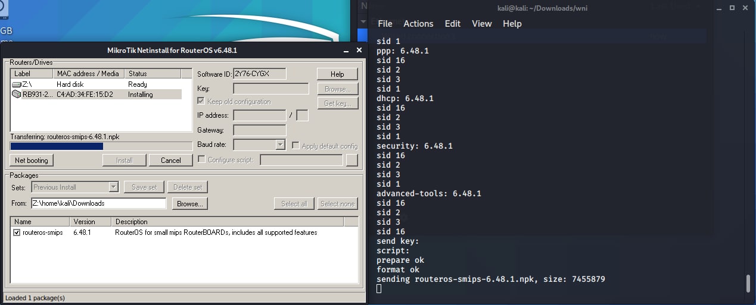Click the terminal window scrollbar thumb
Image resolution: width=756 pixels, height=305 pixels.
tap(748, 283)
